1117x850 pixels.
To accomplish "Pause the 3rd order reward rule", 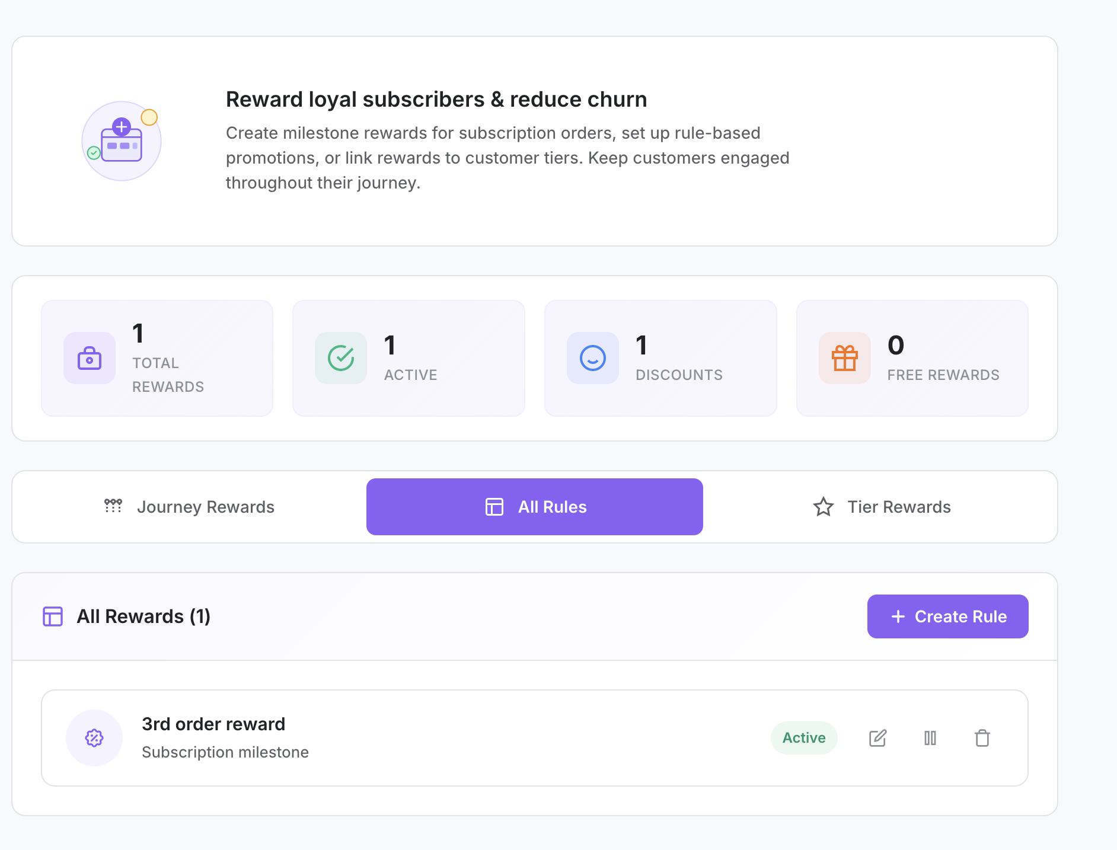I will 930,738.
